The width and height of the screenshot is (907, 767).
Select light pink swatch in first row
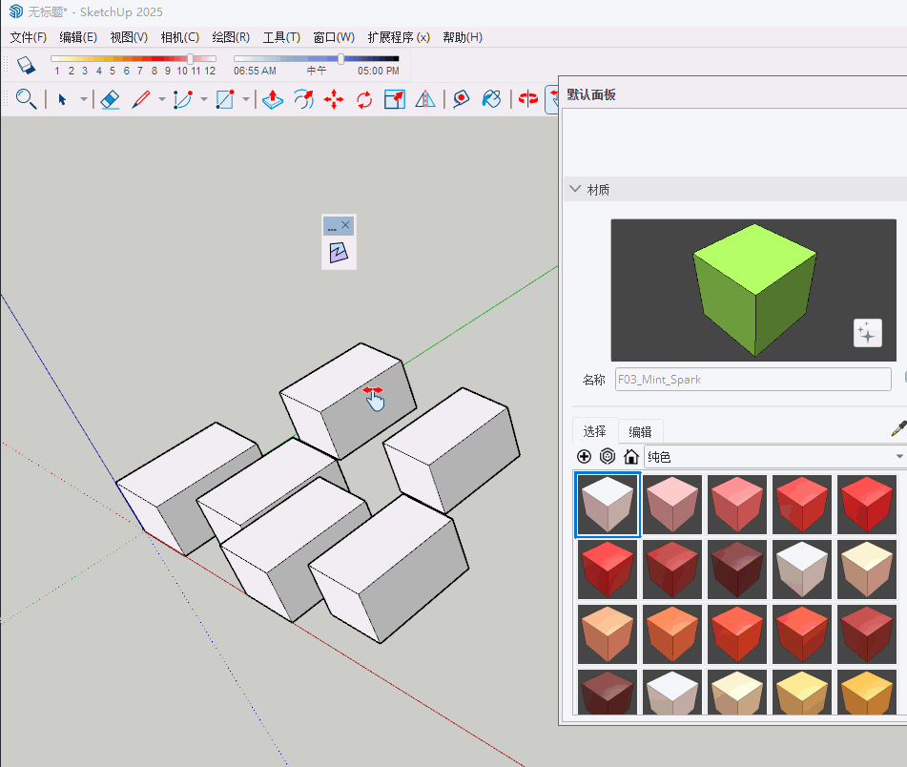[672, 505]
